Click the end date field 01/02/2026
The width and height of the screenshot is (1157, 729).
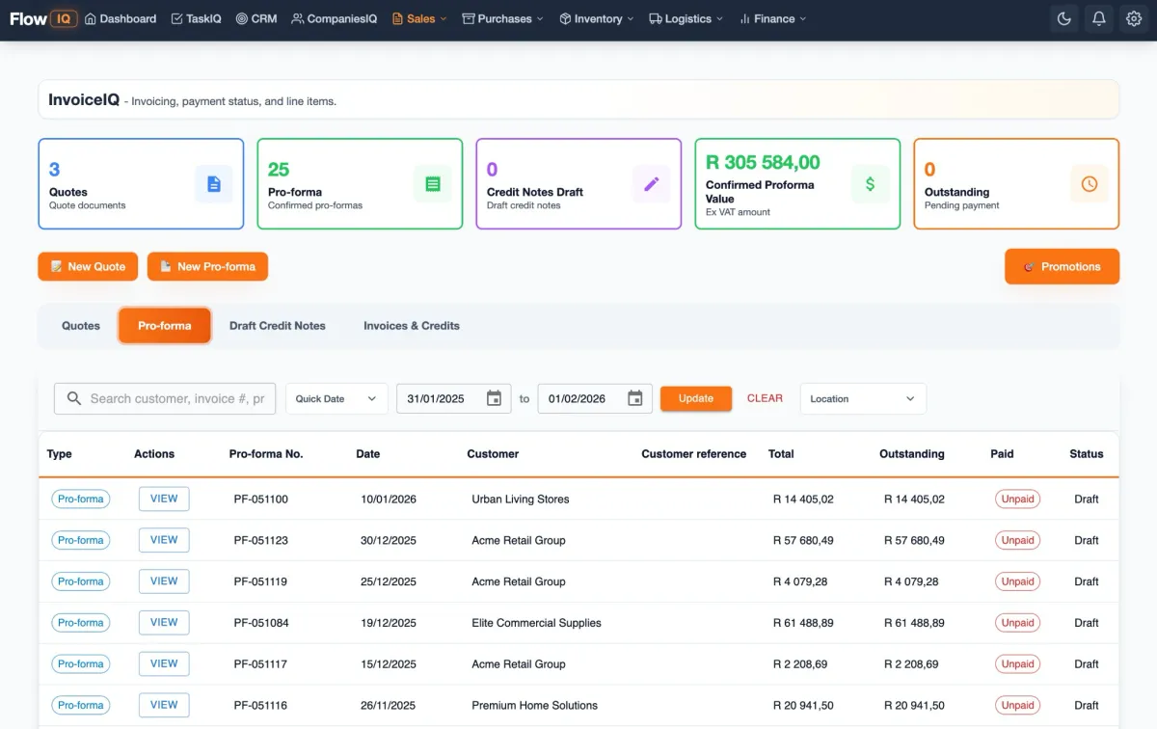click(594, 398)
